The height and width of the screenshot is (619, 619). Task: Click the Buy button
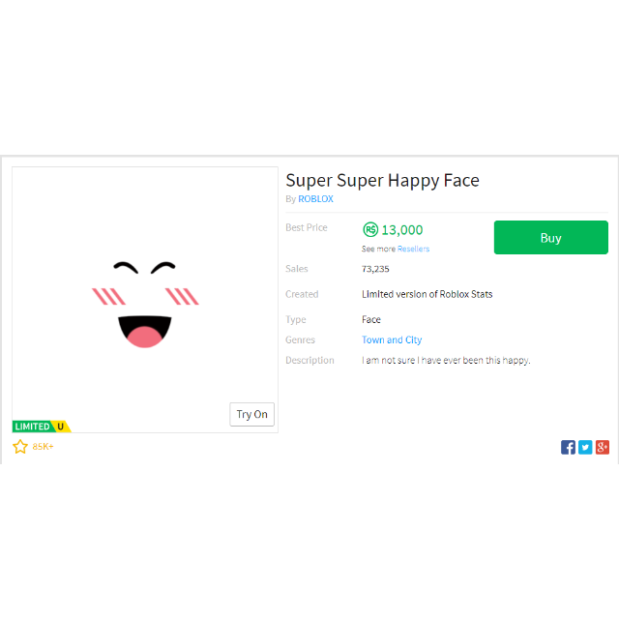[550, 237]
